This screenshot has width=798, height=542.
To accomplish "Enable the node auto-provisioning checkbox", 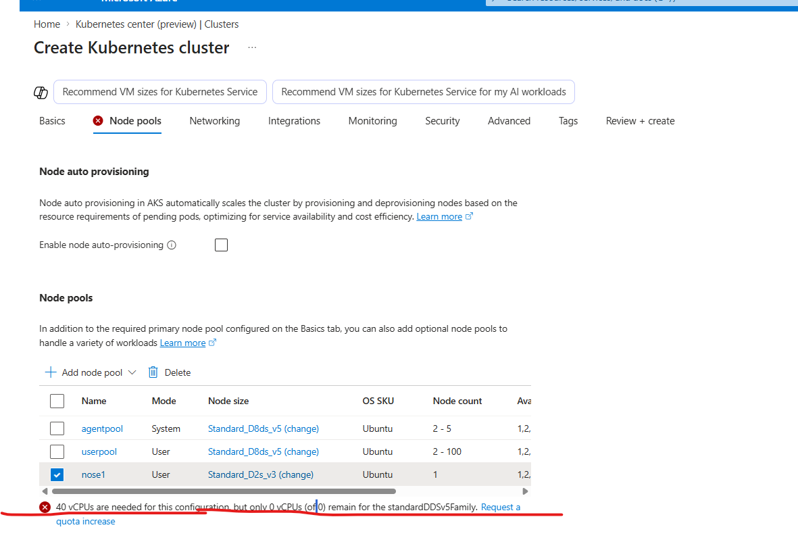I will click(222, 245).
